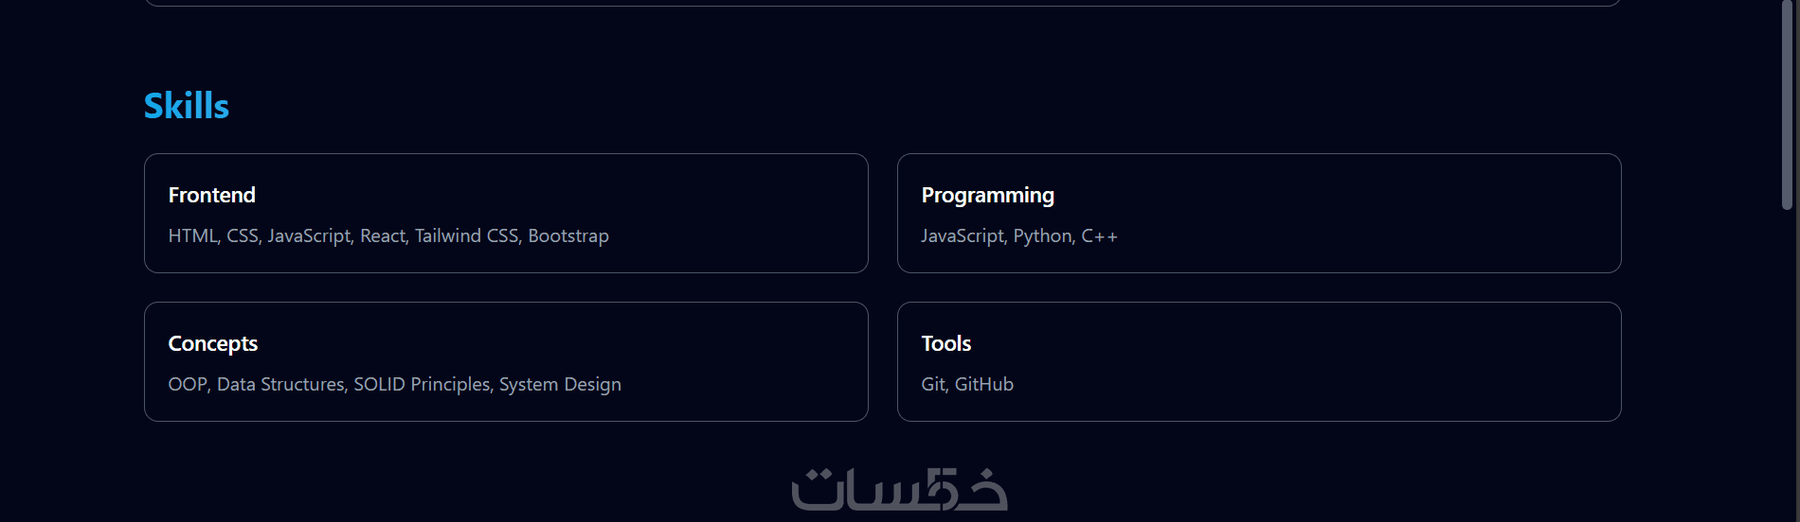Click the Tools card title
The image size is (1800, 522).
pyautogui.click(x=946, y=343)
